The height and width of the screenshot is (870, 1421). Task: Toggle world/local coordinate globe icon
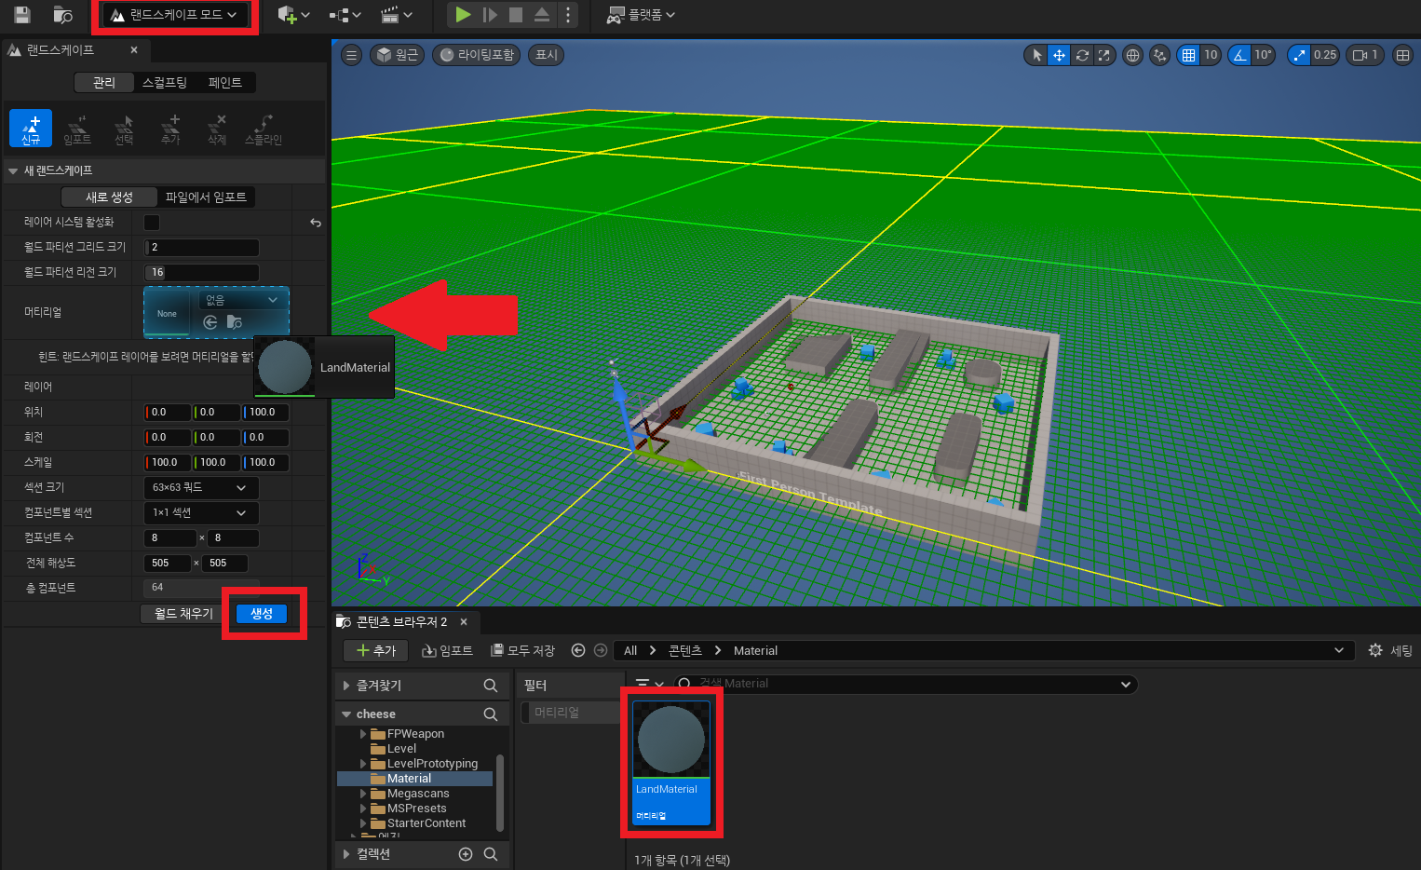pyautogui.click(x=1132, y=55)
